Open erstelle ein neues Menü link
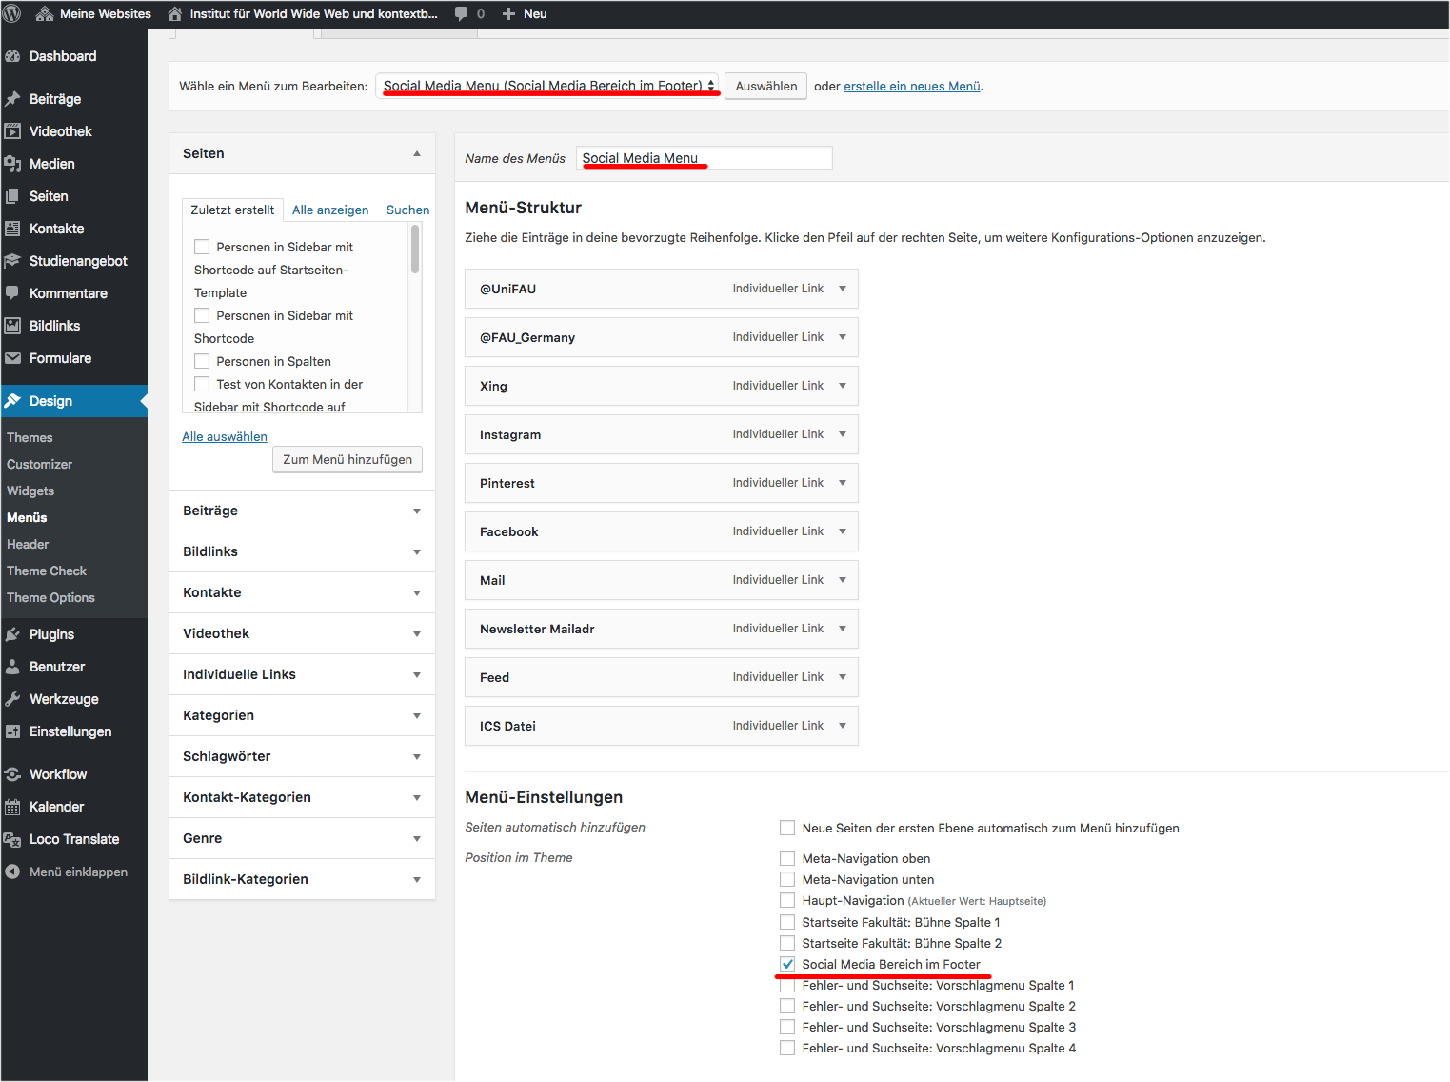The width and height of the screenshot is (1450, 1082). pyautogui.click(x=911, y=86)
